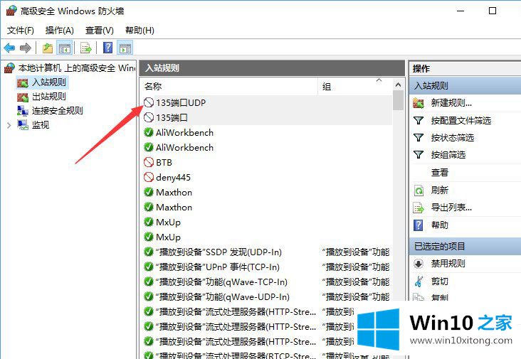Click 新建规则 in the actions pane

451,103
